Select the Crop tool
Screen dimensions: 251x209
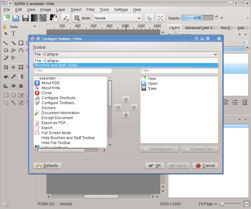(x=6, y=67)
